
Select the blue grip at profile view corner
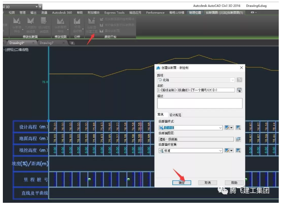tap(48, 121)
